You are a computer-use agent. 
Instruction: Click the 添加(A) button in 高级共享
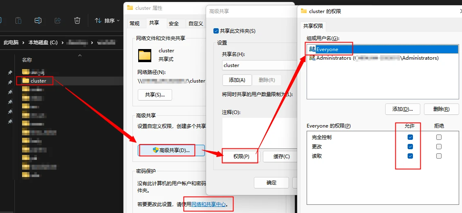coord(237,80)
